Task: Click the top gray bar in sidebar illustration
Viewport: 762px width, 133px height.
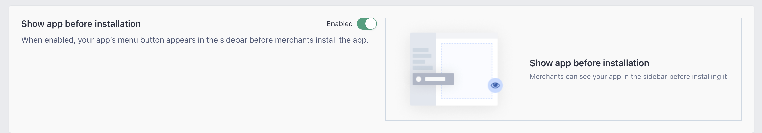Action: coord(421,50)
